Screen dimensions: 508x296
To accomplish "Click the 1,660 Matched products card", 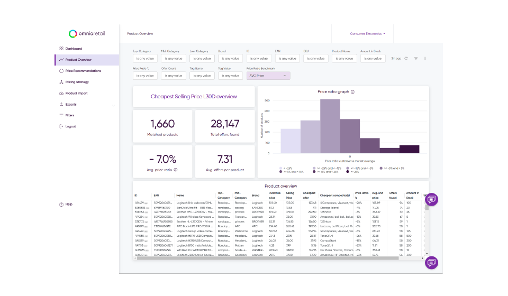I will 162,126.
